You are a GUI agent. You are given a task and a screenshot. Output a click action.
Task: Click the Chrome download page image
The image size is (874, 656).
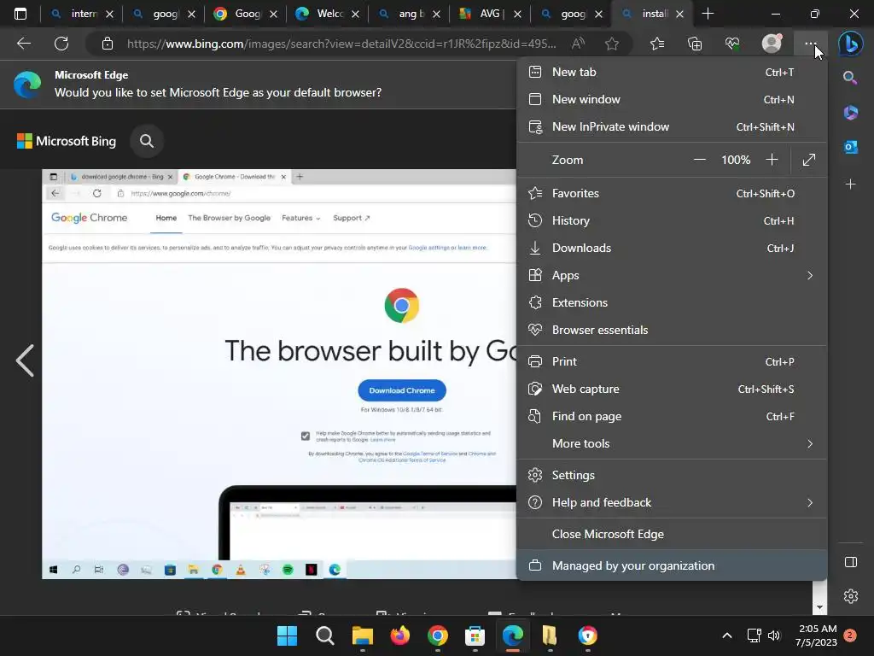[279, 374]
